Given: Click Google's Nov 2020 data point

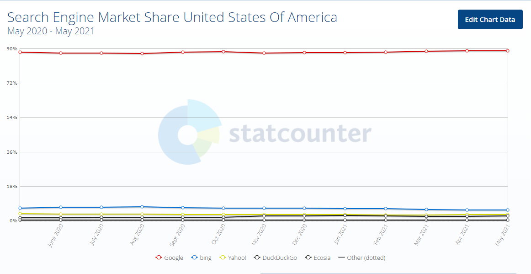Looking at the screenshot, I should 264,53.
